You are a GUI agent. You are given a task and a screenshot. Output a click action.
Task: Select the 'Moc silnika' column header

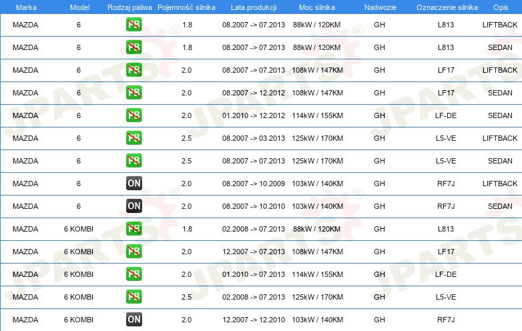[318, 7]
